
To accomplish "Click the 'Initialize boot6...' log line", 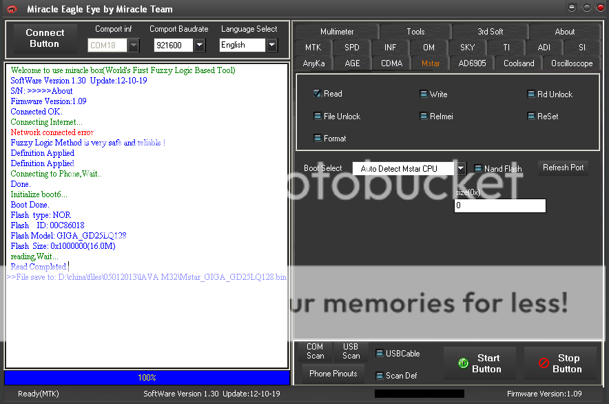I will pos(39,194).
